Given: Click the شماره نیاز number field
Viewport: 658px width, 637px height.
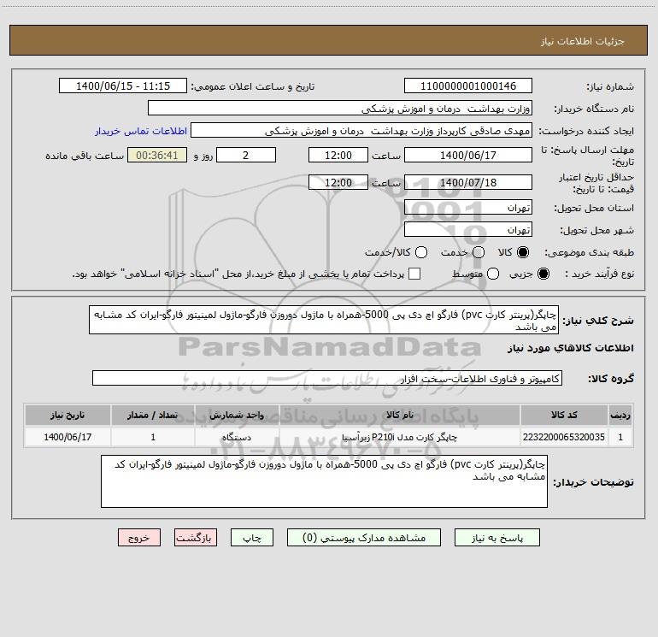Looking at the screenshot, I should 467,86.
